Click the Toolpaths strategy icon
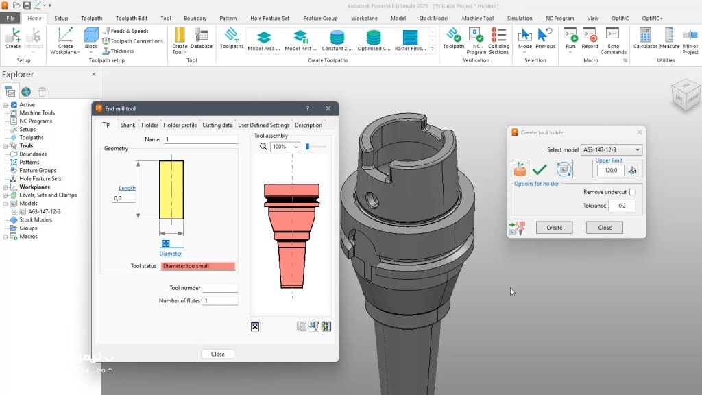Image resolution: width=702 pixels, height=395 pixels. (x=232, y=38)
